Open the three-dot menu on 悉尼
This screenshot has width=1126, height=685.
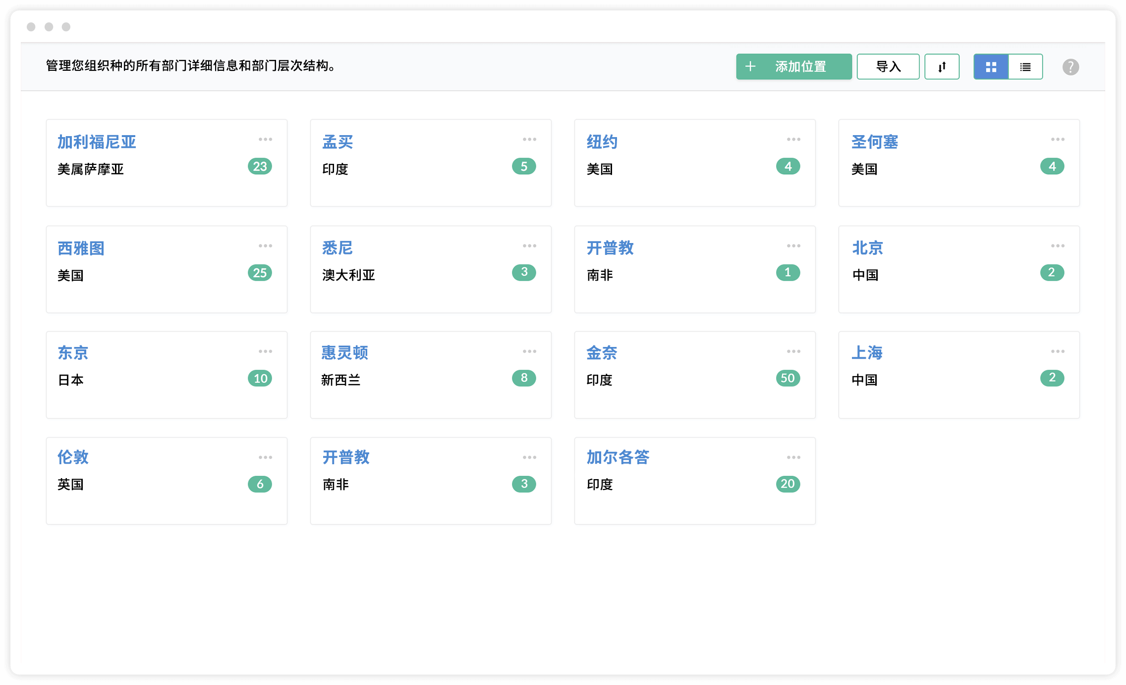click(x=529, y=246)
